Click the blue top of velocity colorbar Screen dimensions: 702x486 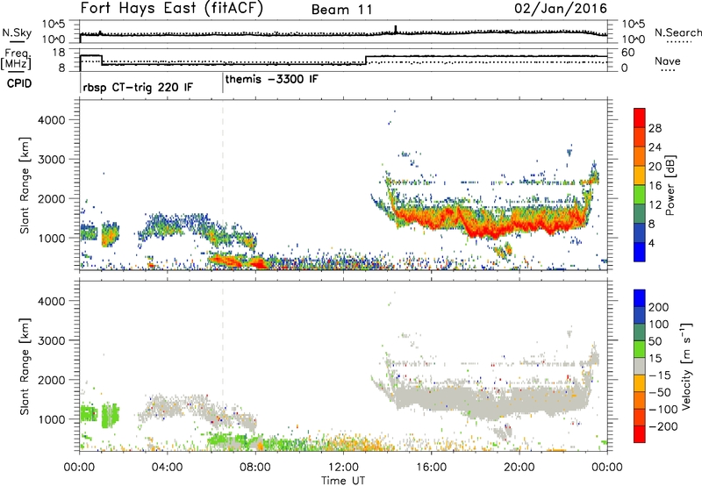[x=640, y=298]
